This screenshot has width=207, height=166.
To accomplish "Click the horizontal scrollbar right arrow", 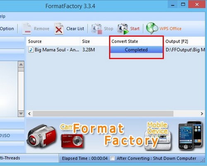I will tap(202, 114).
